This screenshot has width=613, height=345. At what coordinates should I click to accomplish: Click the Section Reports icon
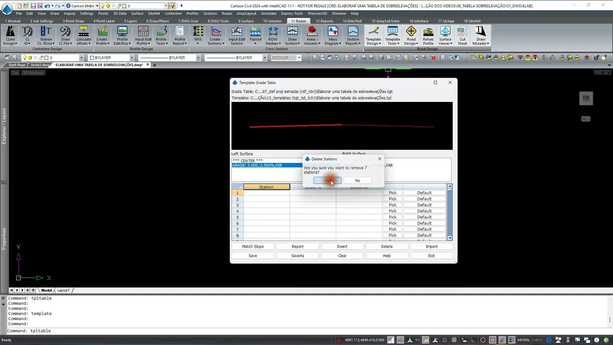353,36
